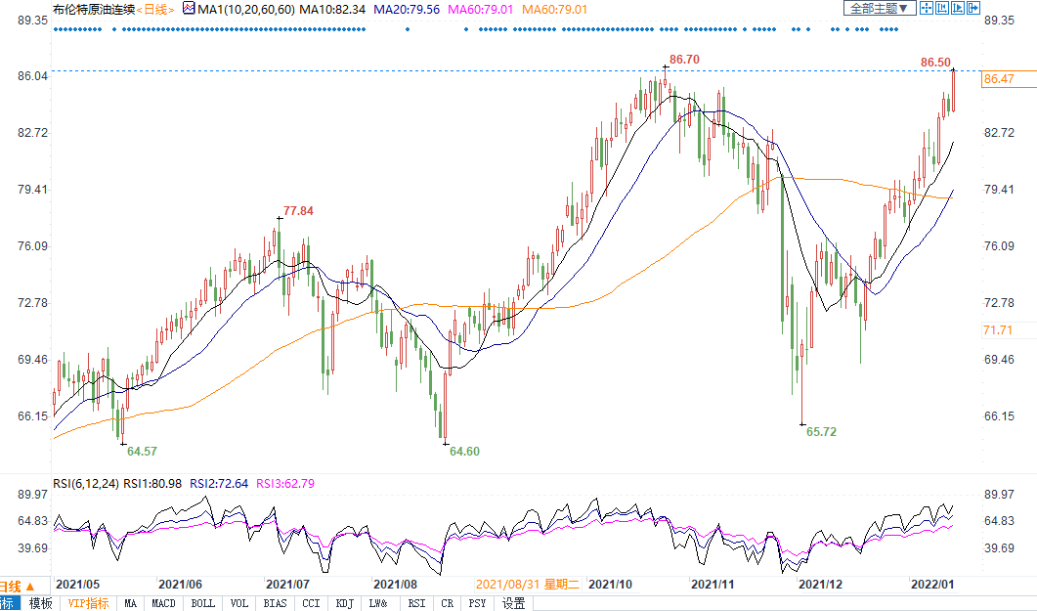Click the RSI(6,12,24) parameters label
1037x611 pixels.
pyautogui.click(x=84, y=483)
